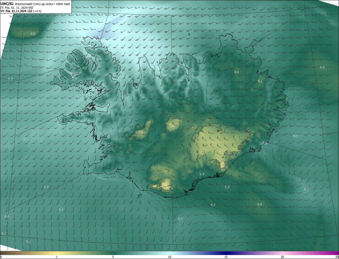Click the 4.3 value on the western peninsula
Image resolution: width=339 pixels, height=259 pixels.
coord(63,120)
